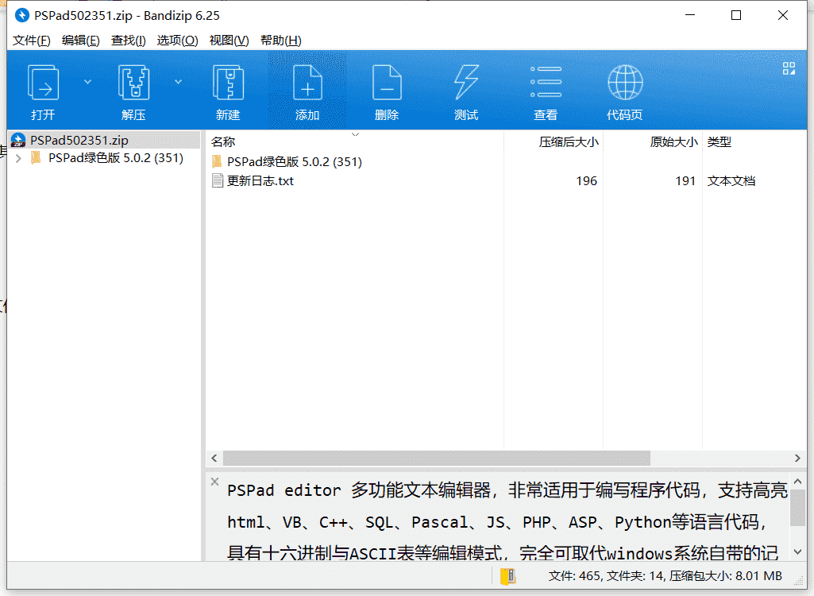Click the 更新日志.txt file icon
This screenshot has height=596, width=814.
218,181
